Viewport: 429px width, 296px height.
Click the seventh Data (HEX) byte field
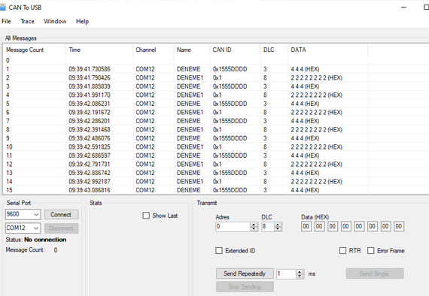coord(385,226)
